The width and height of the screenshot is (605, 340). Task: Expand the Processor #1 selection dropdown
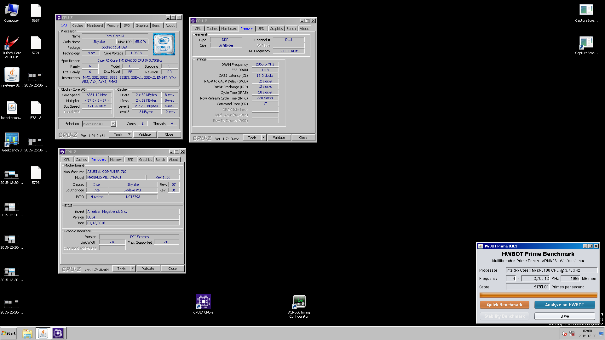pyautogui.click(x=113, y=124)
